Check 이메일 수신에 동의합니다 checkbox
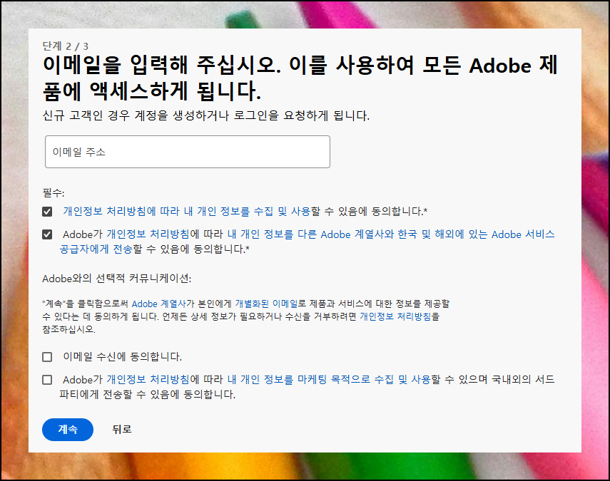Image resolution: width=610 pixels, height=481 pixels. 47,357
